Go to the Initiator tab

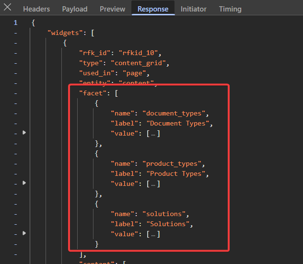(194, 9)
